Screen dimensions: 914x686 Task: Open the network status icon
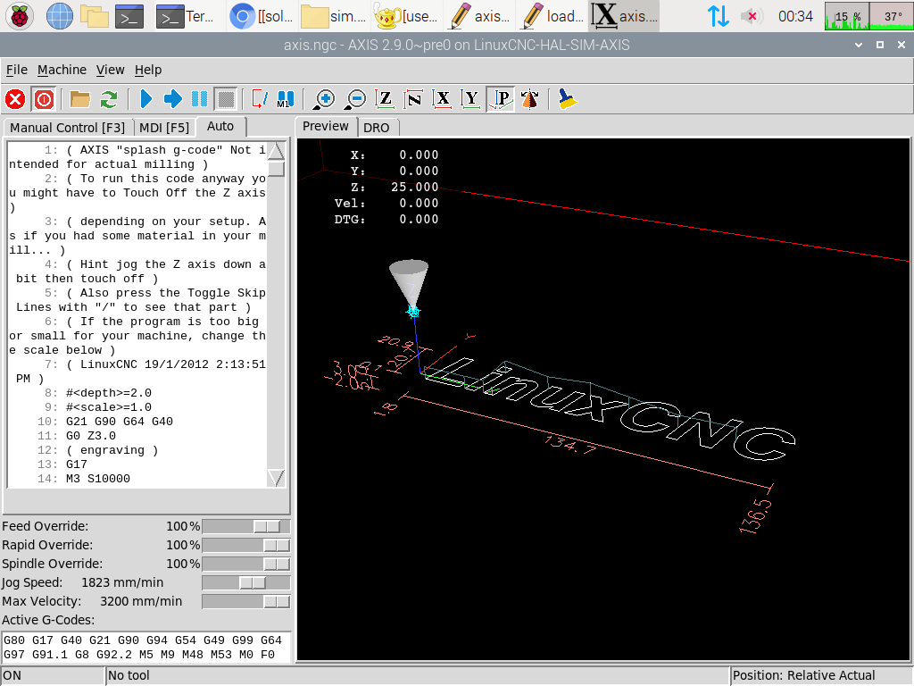[719, 16]
